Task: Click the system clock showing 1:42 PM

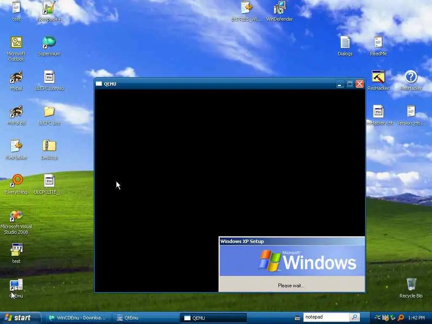Action: tap(416, 318)
